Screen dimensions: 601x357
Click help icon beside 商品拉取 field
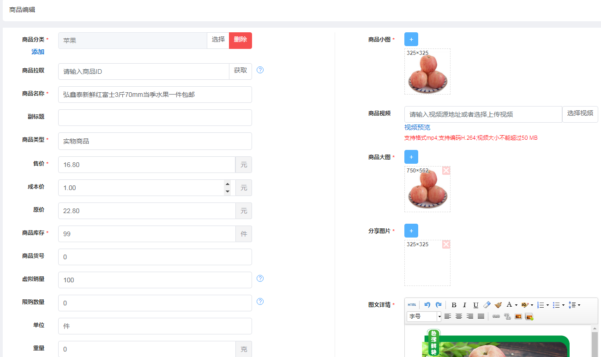[x=260, y=70]
